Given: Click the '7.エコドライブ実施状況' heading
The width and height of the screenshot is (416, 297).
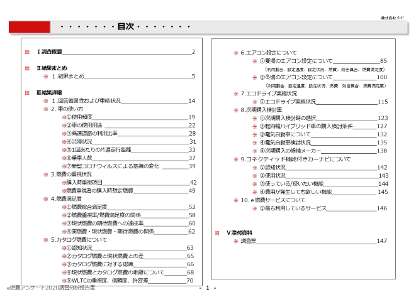Looking at the screenshot, I should click(x=269, y=94).
